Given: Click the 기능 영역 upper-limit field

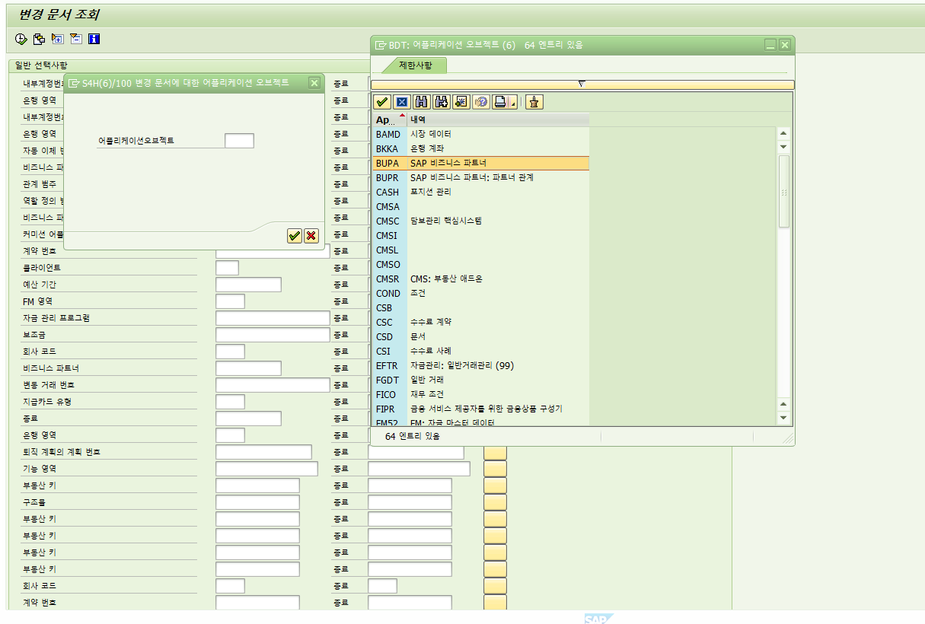Looking at the screenshot, I should (419, 469).
